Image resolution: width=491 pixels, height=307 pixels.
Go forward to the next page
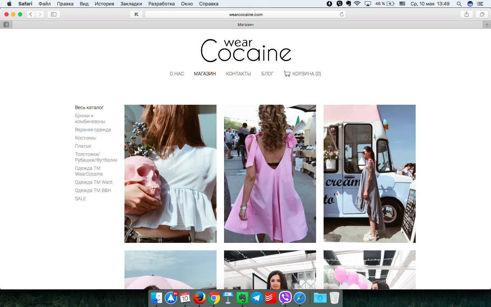pos(40,14)
